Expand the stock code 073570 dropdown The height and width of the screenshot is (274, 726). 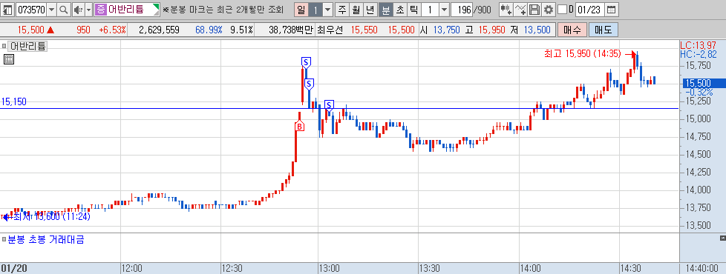(x=51, y=9)
